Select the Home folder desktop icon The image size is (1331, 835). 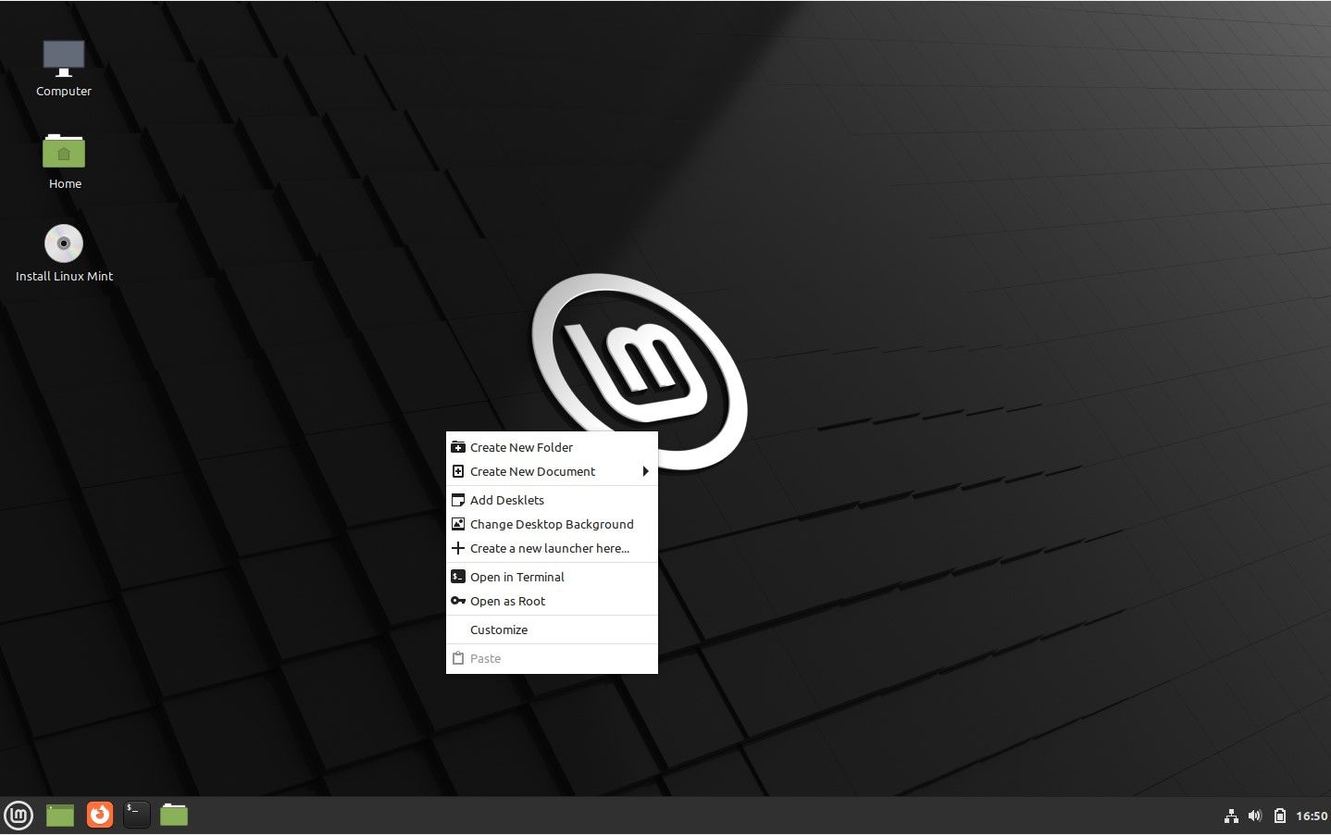point(64,151)
